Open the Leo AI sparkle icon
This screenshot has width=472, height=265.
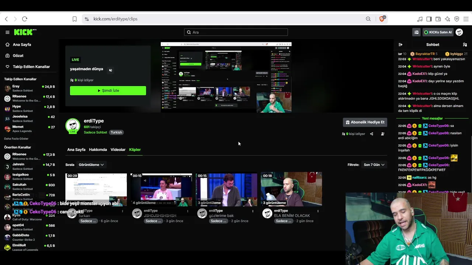click(x=448, y=19)
